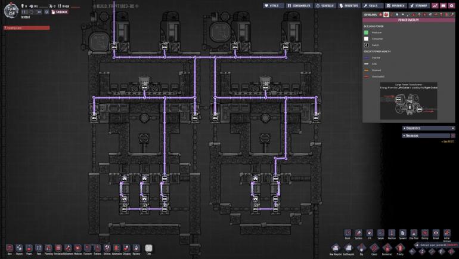Select the Dig tool

pos(361,249)
